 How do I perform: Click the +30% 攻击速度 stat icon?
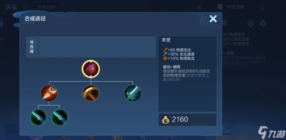coord(165,54)
